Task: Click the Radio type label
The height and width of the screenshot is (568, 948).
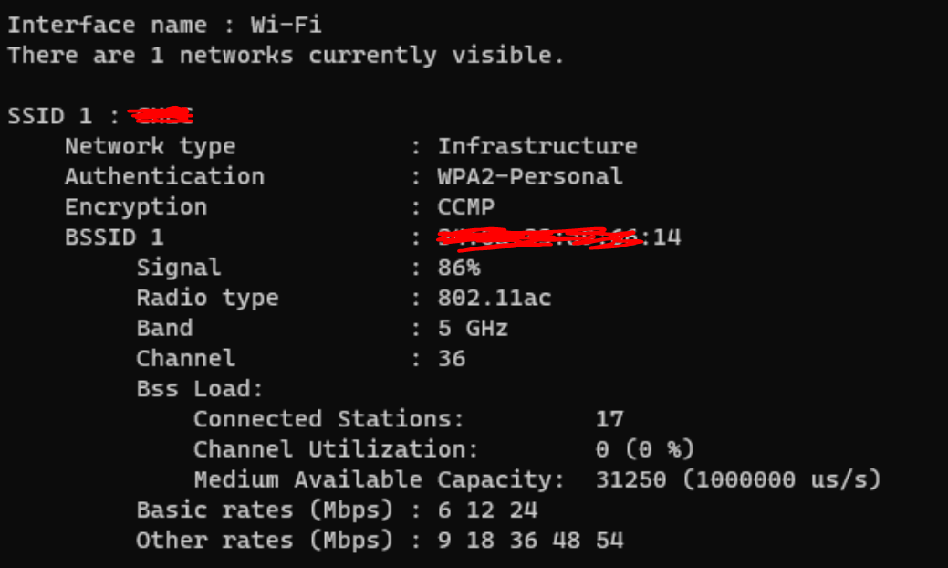Action: [x=207, y=298]
